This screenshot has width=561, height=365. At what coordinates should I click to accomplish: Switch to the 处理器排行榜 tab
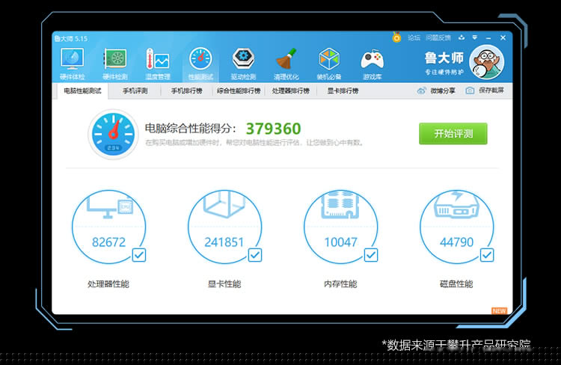290,91
